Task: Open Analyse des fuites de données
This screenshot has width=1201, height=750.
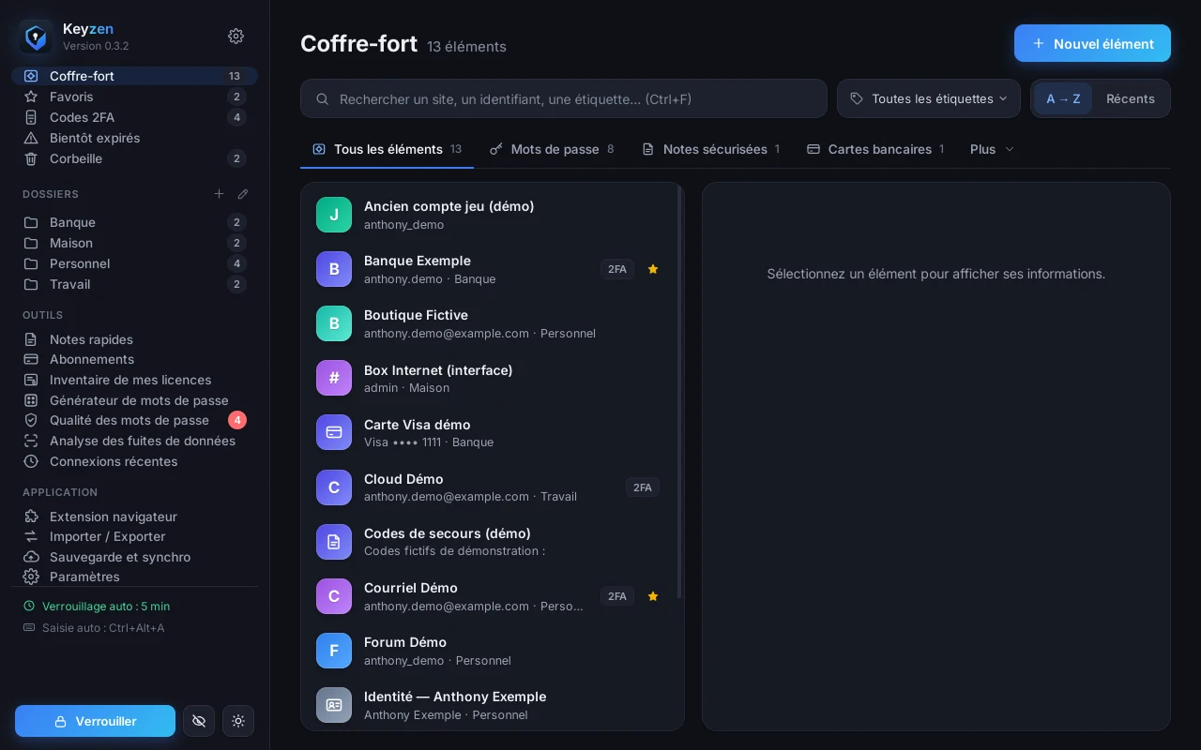Action: pyautogui.click(x=134, y=441)
